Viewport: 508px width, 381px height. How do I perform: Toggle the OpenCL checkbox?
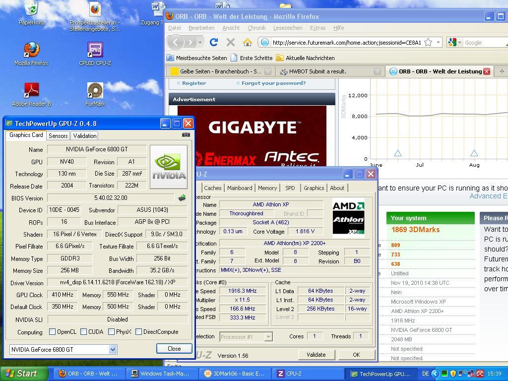coord(52,331)
